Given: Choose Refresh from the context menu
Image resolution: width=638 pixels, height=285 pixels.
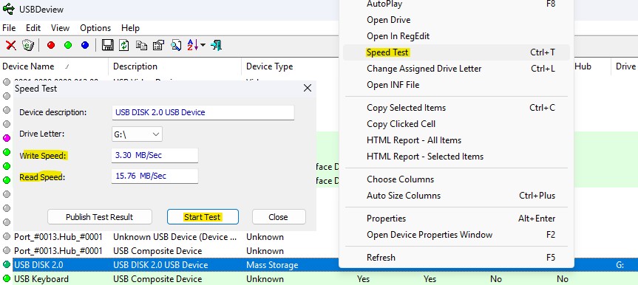Looking at the screenshot, I should (456, 258).
